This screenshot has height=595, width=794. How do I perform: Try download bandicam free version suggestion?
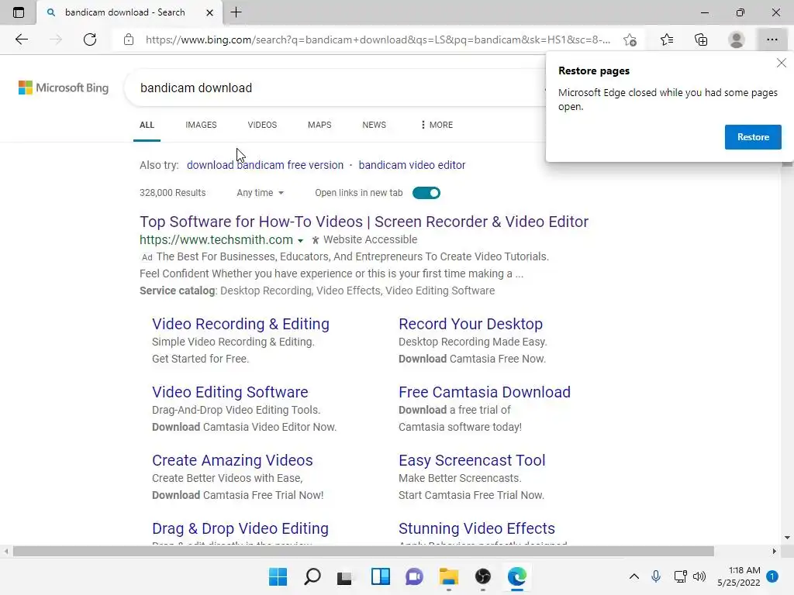[265, 165]
